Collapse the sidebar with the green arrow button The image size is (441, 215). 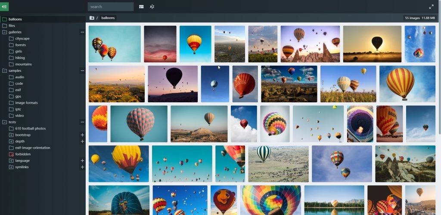click(x=4, y=6)
